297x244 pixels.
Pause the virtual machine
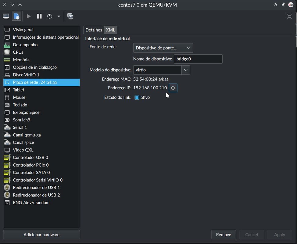pyautogui.click(x=39, y=16)
